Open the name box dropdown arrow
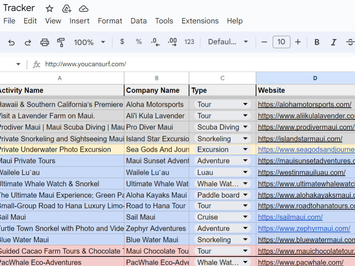 point(18,64)
